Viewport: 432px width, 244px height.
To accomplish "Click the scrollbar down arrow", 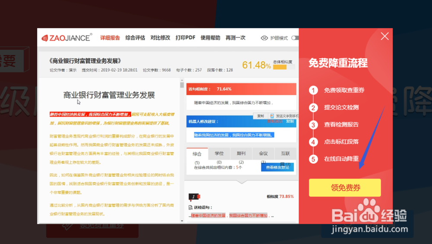I will pos(182,221).
